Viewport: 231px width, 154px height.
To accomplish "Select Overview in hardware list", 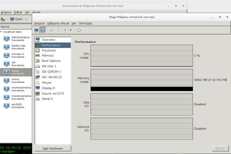I will (53, 40).
